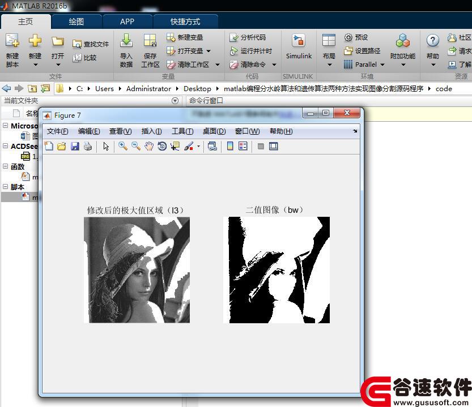Select Edit Plot arrow tool in Figure 7
Screen dimensions: 472x407
[106, 147]
